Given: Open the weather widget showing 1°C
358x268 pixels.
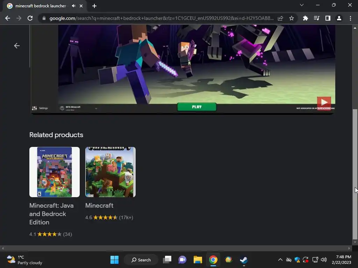Looking at the screenshot, I should [24, 260].
